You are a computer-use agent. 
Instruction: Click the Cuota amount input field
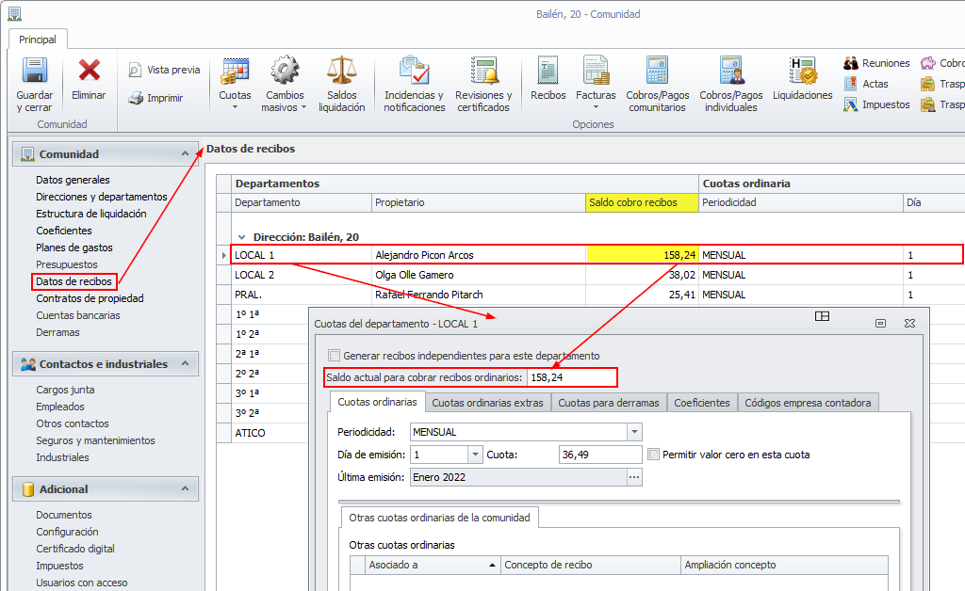click(x=599, y=455)
